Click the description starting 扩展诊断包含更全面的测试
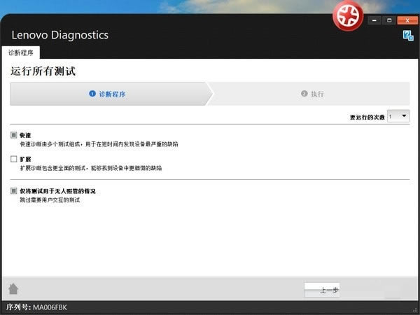 tap(91, 168)
